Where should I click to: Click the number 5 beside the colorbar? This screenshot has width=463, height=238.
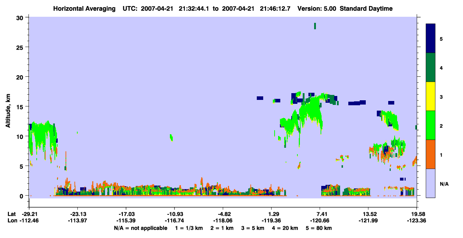coord(441,39)
